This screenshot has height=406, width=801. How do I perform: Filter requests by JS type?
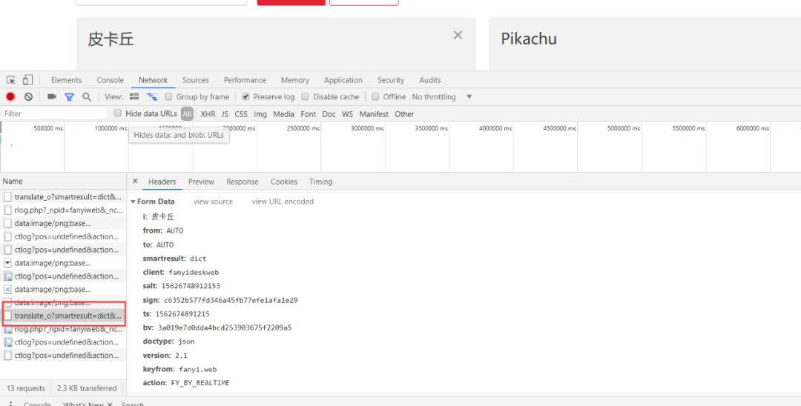(x=225, y=114)
